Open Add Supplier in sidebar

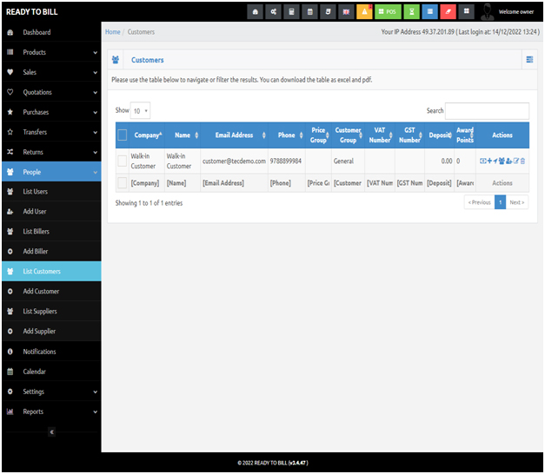click(51, 332)
